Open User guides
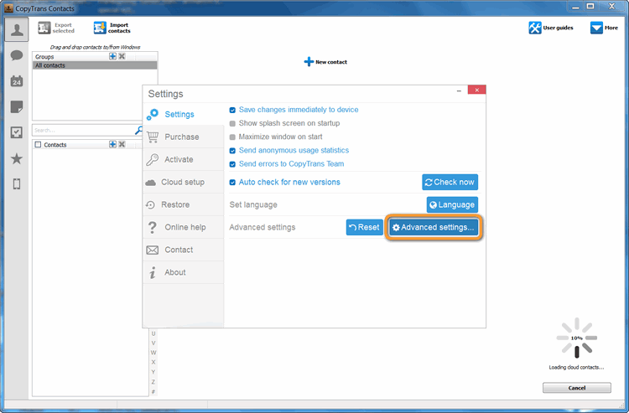Screen dimensions: 629x413 [x=551, y=28]
